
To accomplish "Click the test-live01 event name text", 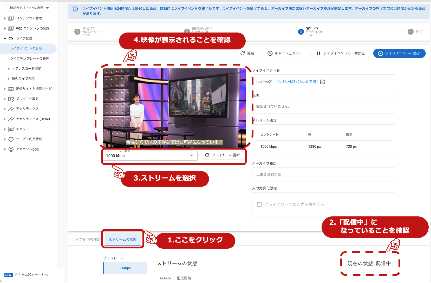I will [x=264, y=82].
